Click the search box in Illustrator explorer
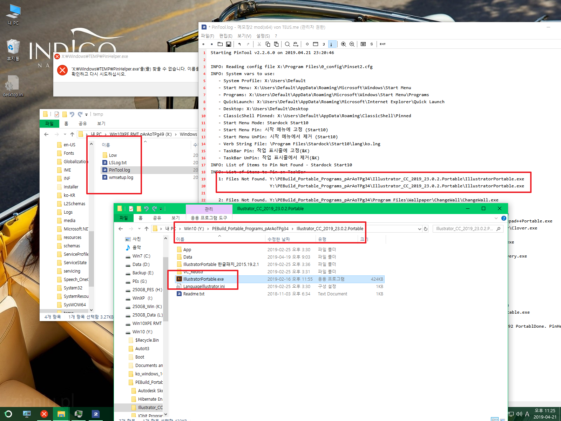 pyautogui.click(x=468, y=229)
